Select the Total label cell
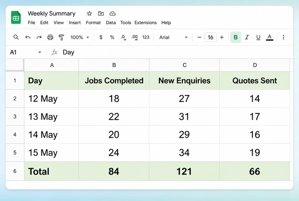Screen dimensions: 299x201 [51, 171]
